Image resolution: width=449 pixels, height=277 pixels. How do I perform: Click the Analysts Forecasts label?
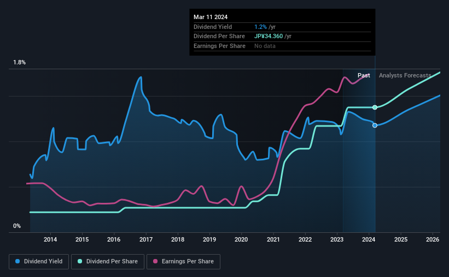(405, 75)
